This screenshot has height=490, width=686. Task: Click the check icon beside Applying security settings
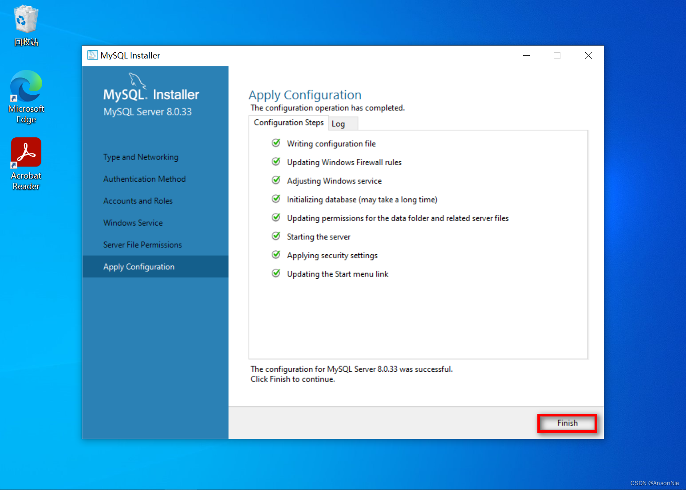click(x=276, y=255)
